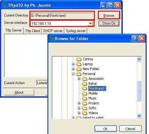This screenshot has width=149, height=134.
Task: Click the Browse for Folder title icon
Action: pyautogui.click(x=51, y=38)
